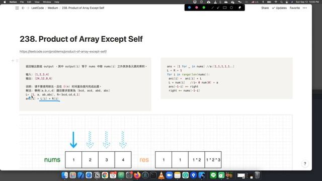This screenshot has height=181, width=322.
Task: Click the 'nums' label in the diagram
Action: (52, 160)
